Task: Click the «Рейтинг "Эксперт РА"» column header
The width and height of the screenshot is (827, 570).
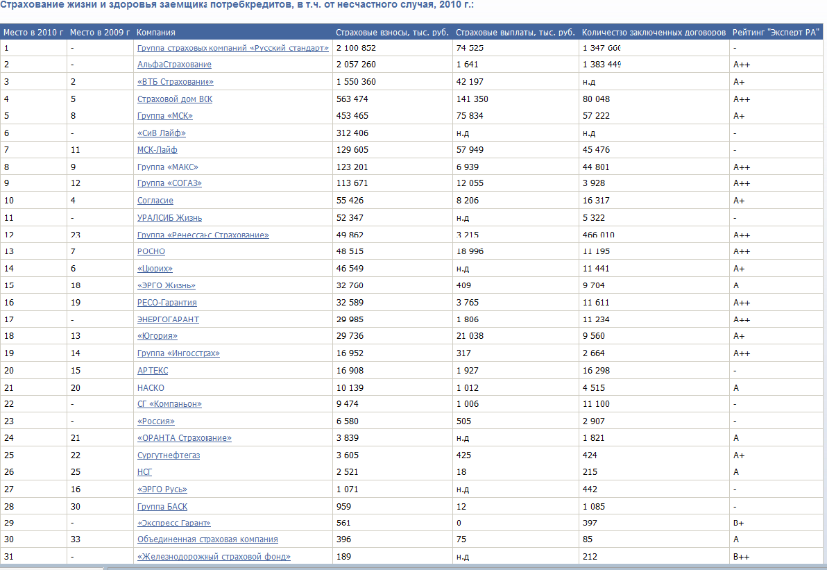Action: (776, 33)
